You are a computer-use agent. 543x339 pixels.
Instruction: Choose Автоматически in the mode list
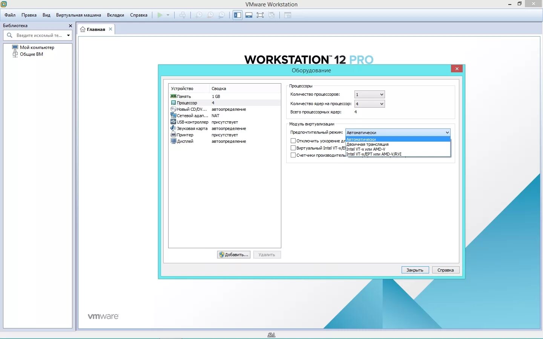(x=398, y=139)
